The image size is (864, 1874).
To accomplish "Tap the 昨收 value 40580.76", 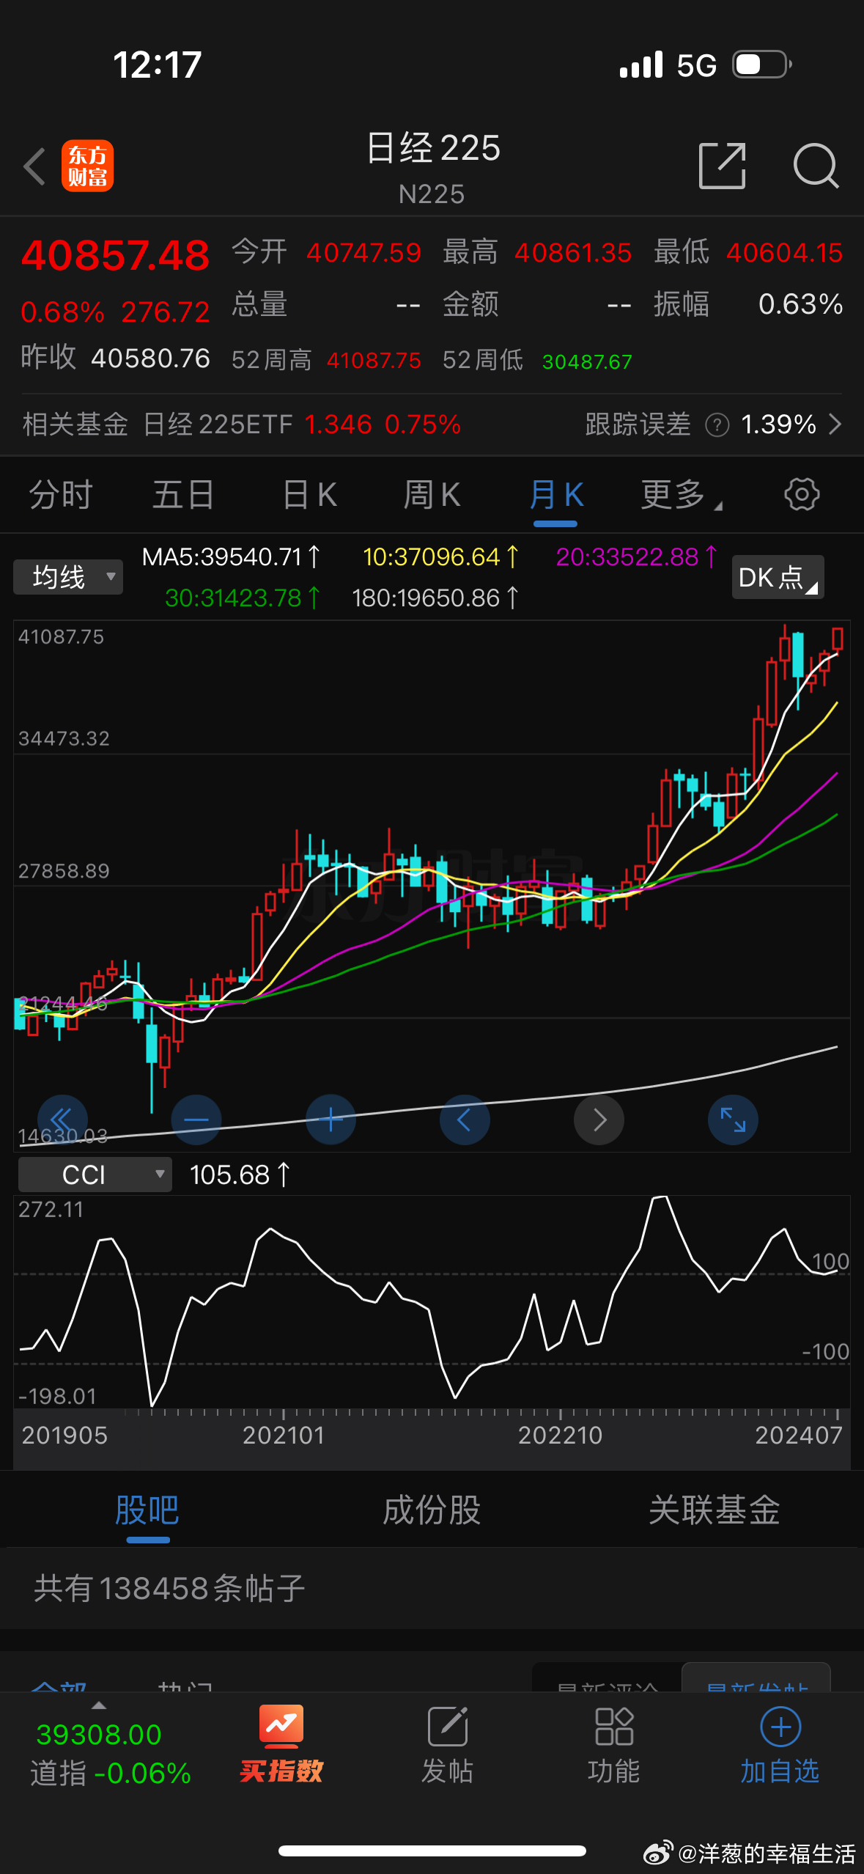I will pos(151,359).
